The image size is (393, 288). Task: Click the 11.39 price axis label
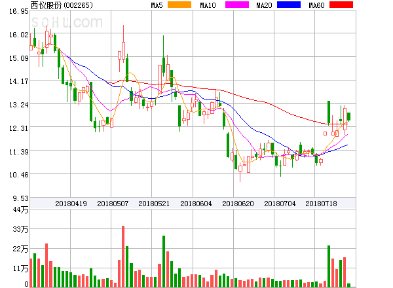click(x=19, y=151)
